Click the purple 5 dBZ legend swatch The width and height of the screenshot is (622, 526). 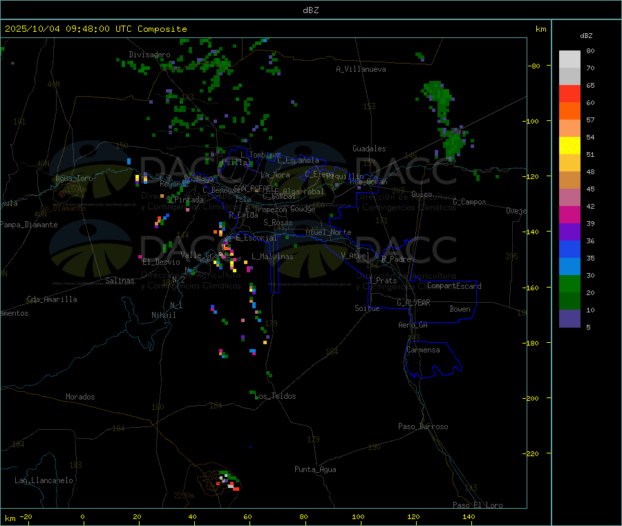pos(569,319)
